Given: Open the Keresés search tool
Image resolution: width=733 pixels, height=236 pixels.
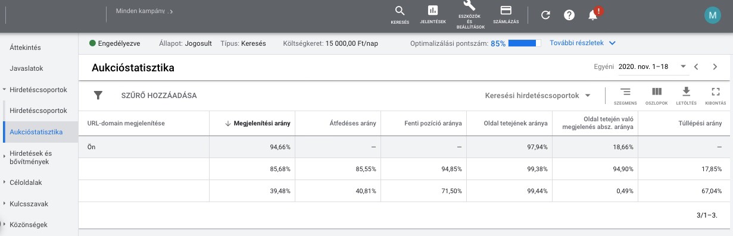Looking at the screenshot, I should 400,15.
